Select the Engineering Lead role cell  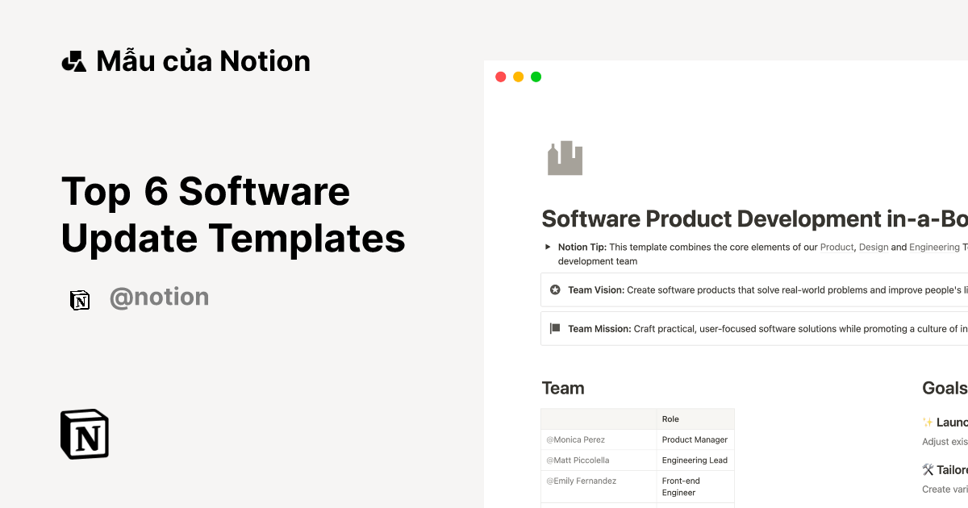pyautogui.click(x=694, y=460)
